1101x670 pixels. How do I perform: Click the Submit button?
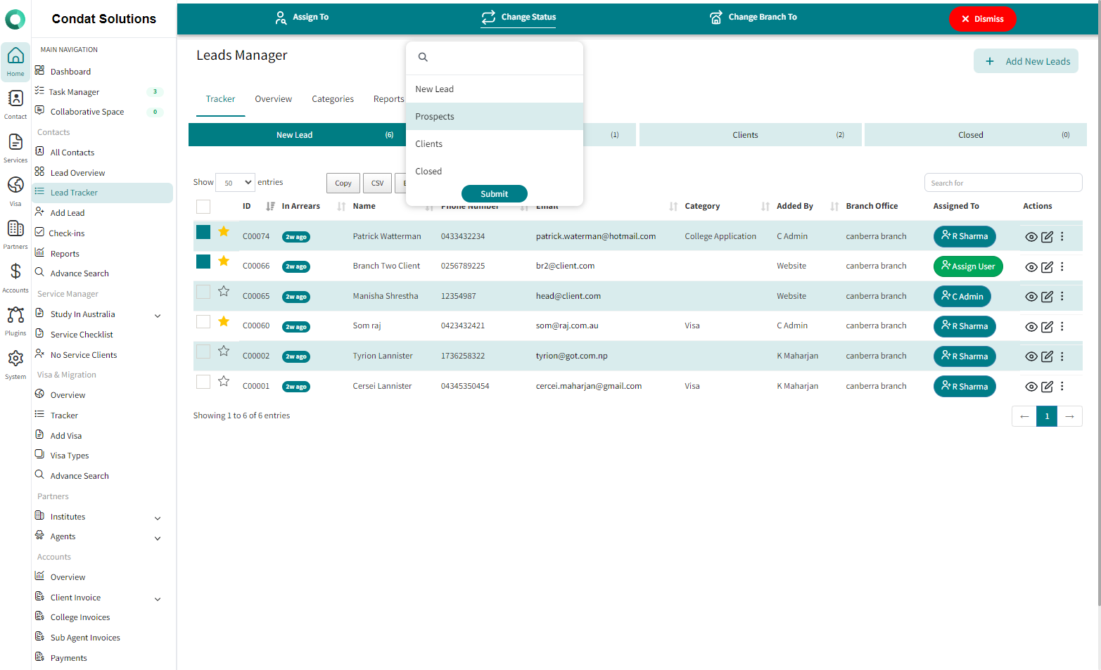tap(495, 194)
